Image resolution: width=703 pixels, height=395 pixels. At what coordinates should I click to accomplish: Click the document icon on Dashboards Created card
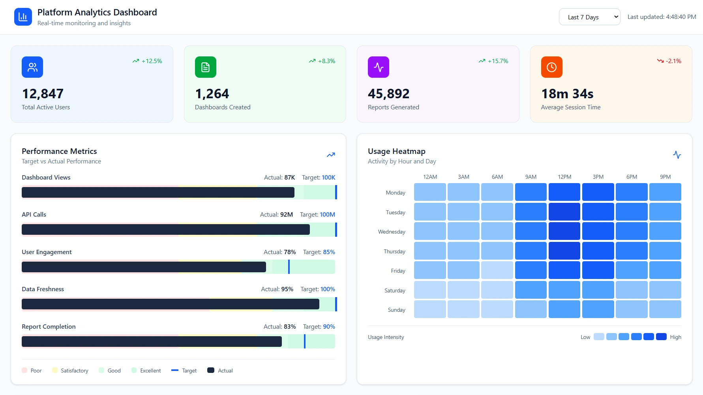click(x=205, y=67)
